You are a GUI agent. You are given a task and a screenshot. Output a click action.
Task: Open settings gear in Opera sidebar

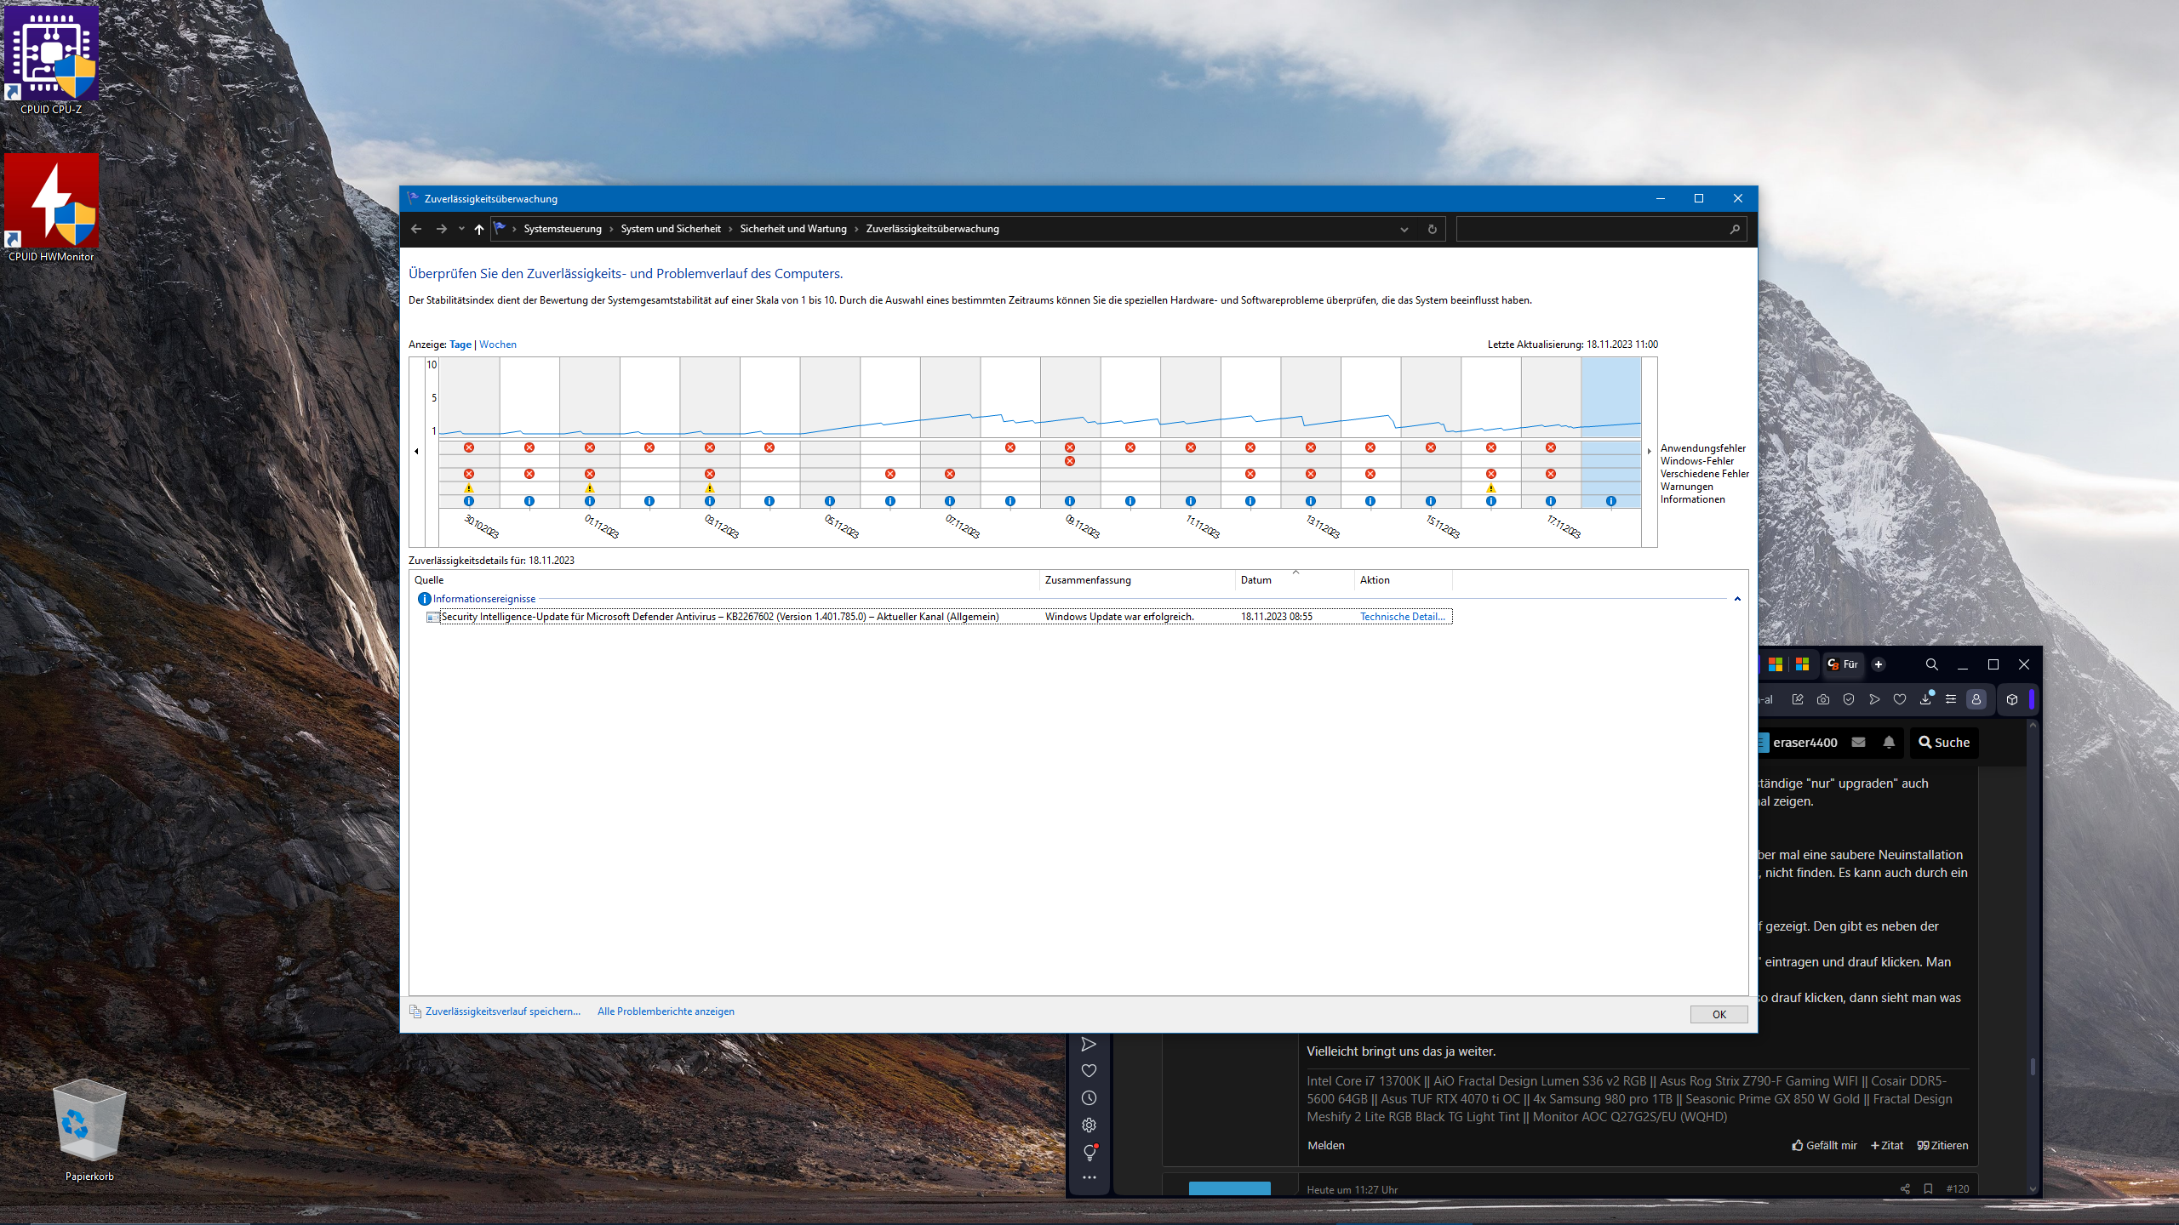pyautogui.click(x=1089, y=1125)
